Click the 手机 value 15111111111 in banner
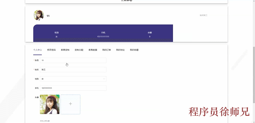Screen dimensions: 255x123 pos(103,37)
